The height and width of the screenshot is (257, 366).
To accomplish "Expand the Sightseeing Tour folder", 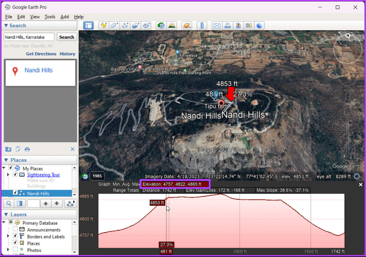I will (8, 175).
